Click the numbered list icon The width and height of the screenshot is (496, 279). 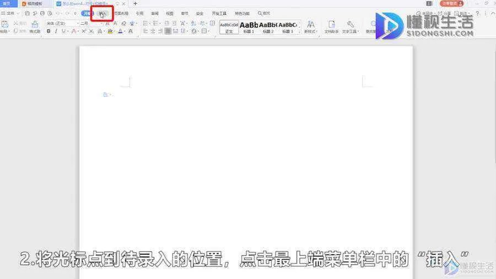tap(155, 23)
